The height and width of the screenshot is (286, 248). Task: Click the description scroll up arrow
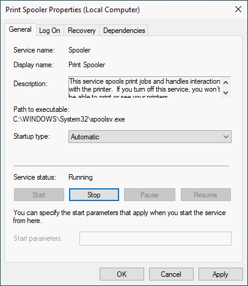click(225, 82)
